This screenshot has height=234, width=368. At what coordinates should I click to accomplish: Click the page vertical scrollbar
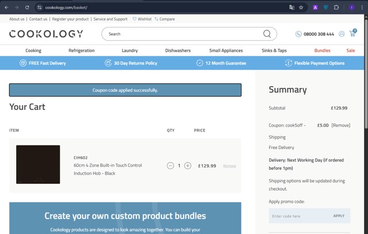(366, 74)
